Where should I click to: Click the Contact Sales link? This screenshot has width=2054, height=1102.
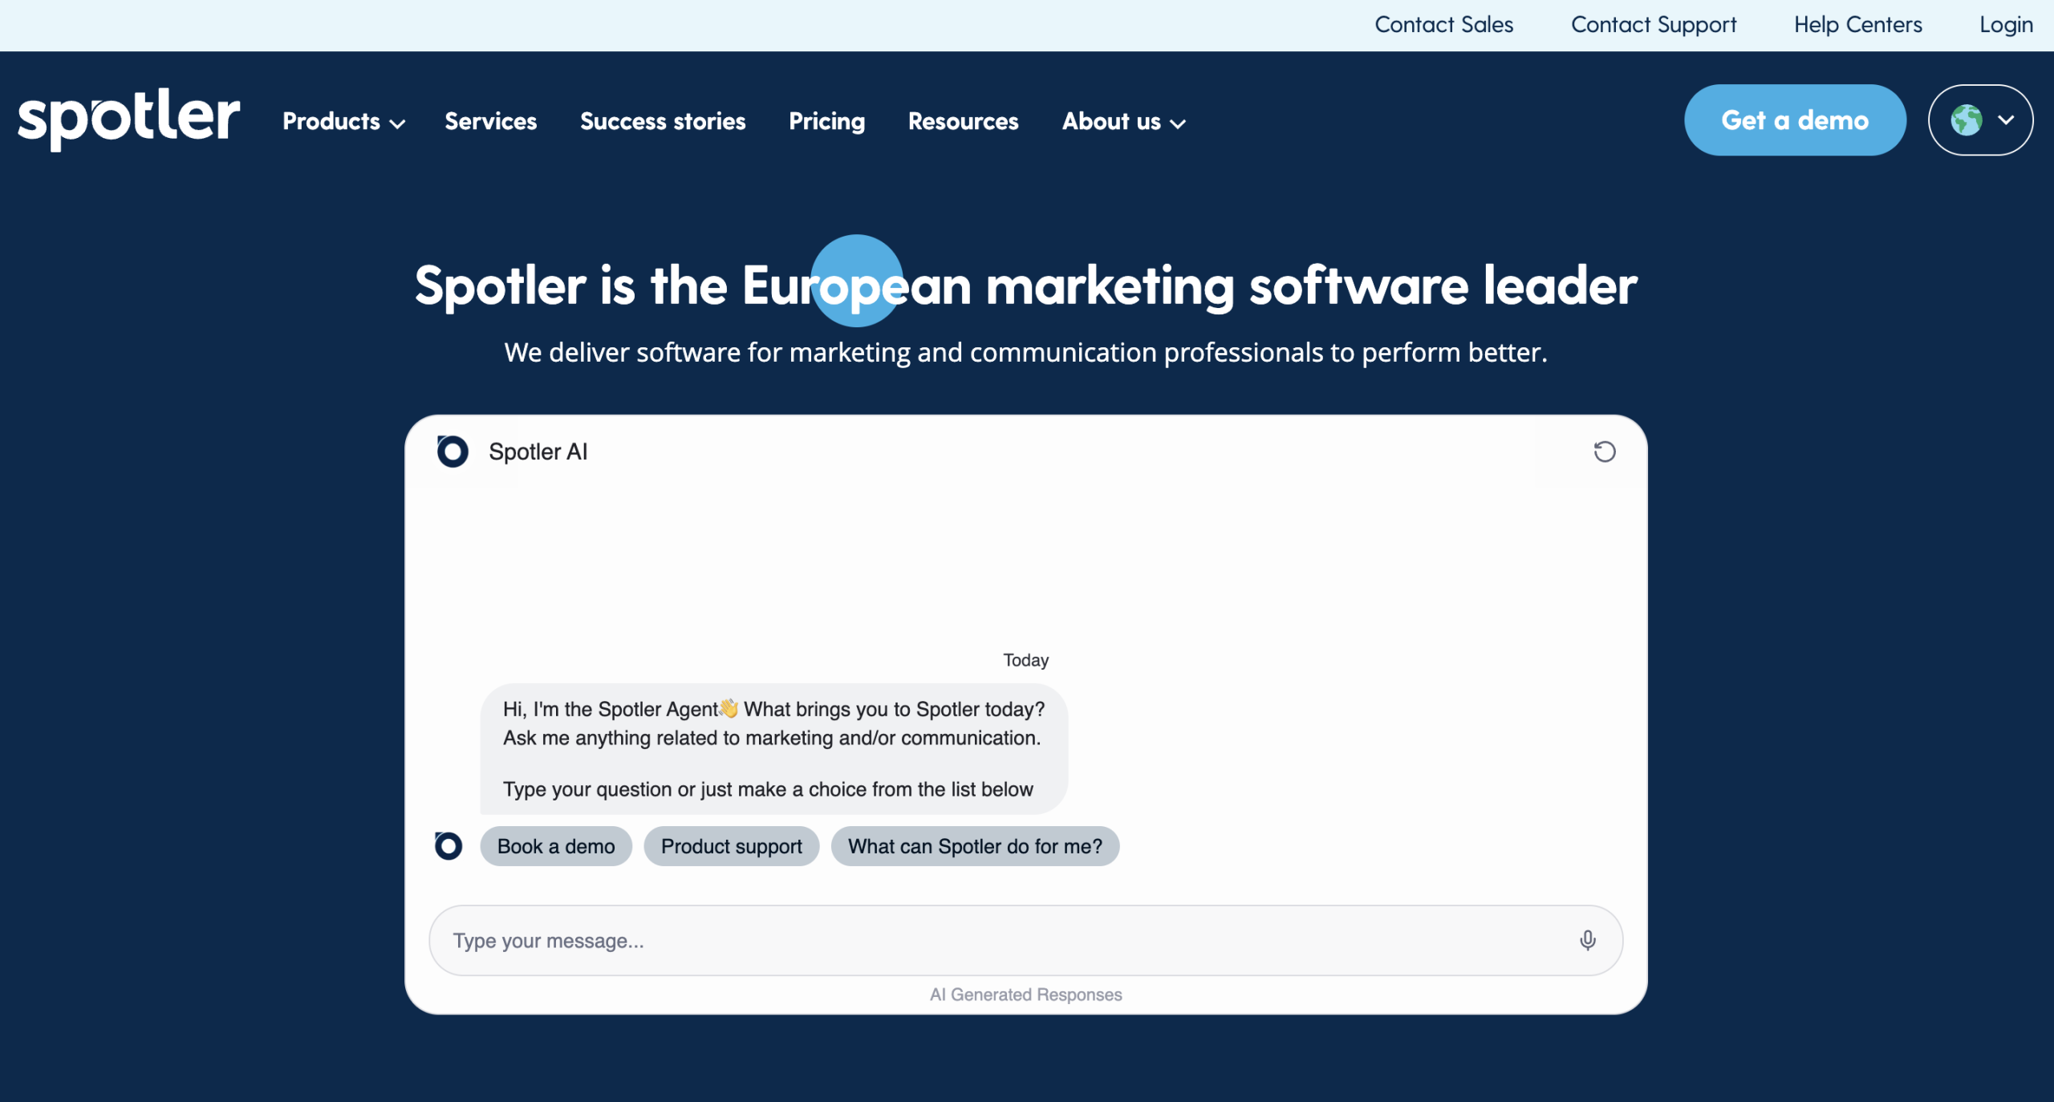pyautogui.click(x=1444, y=25)
